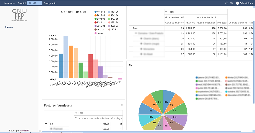Fold the Factures fournisseur panel with minus icon
This screenshot has height=133, width=255.
point(120,105)
